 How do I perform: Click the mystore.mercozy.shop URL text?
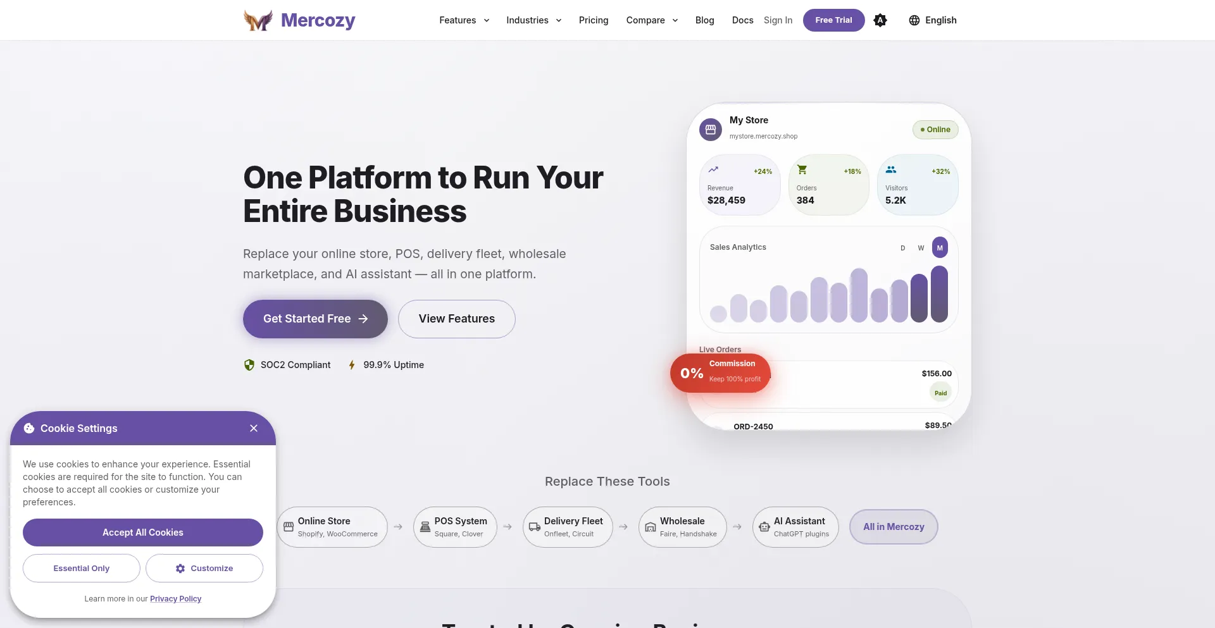click(763, 136)
